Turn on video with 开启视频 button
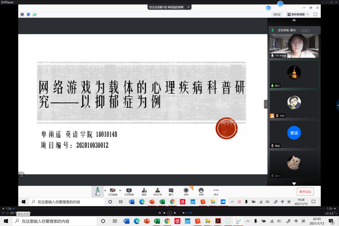 tap(113, 191)
